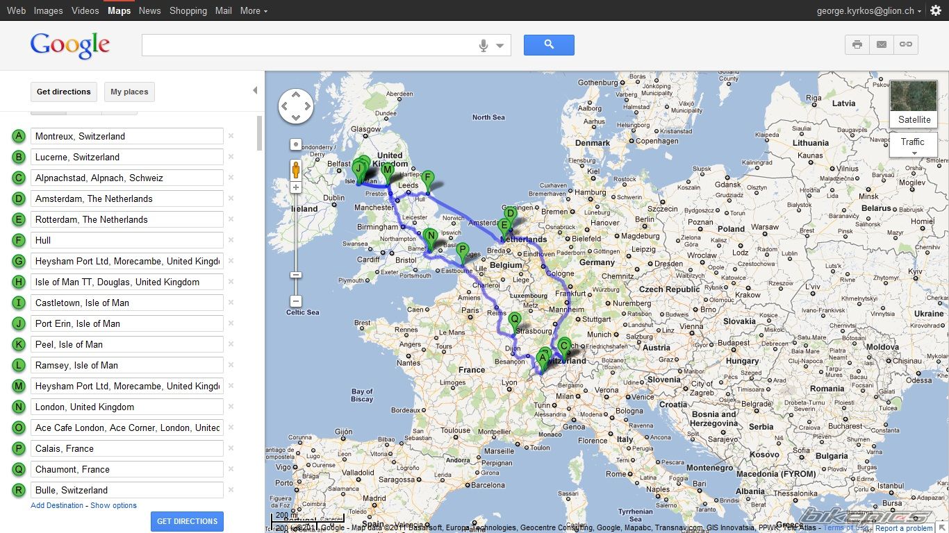949x533 pixels.
Task: Click the zoom in plus button
Action: coord(296,187)
